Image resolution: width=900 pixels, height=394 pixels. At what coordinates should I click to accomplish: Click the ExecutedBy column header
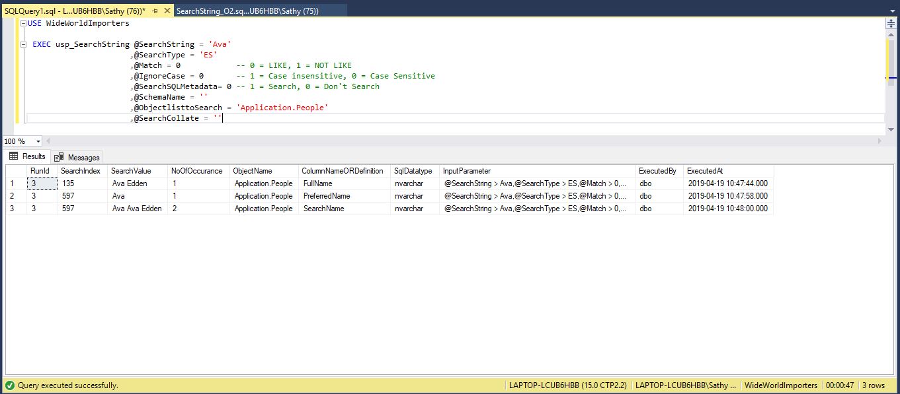click(659, 171)
